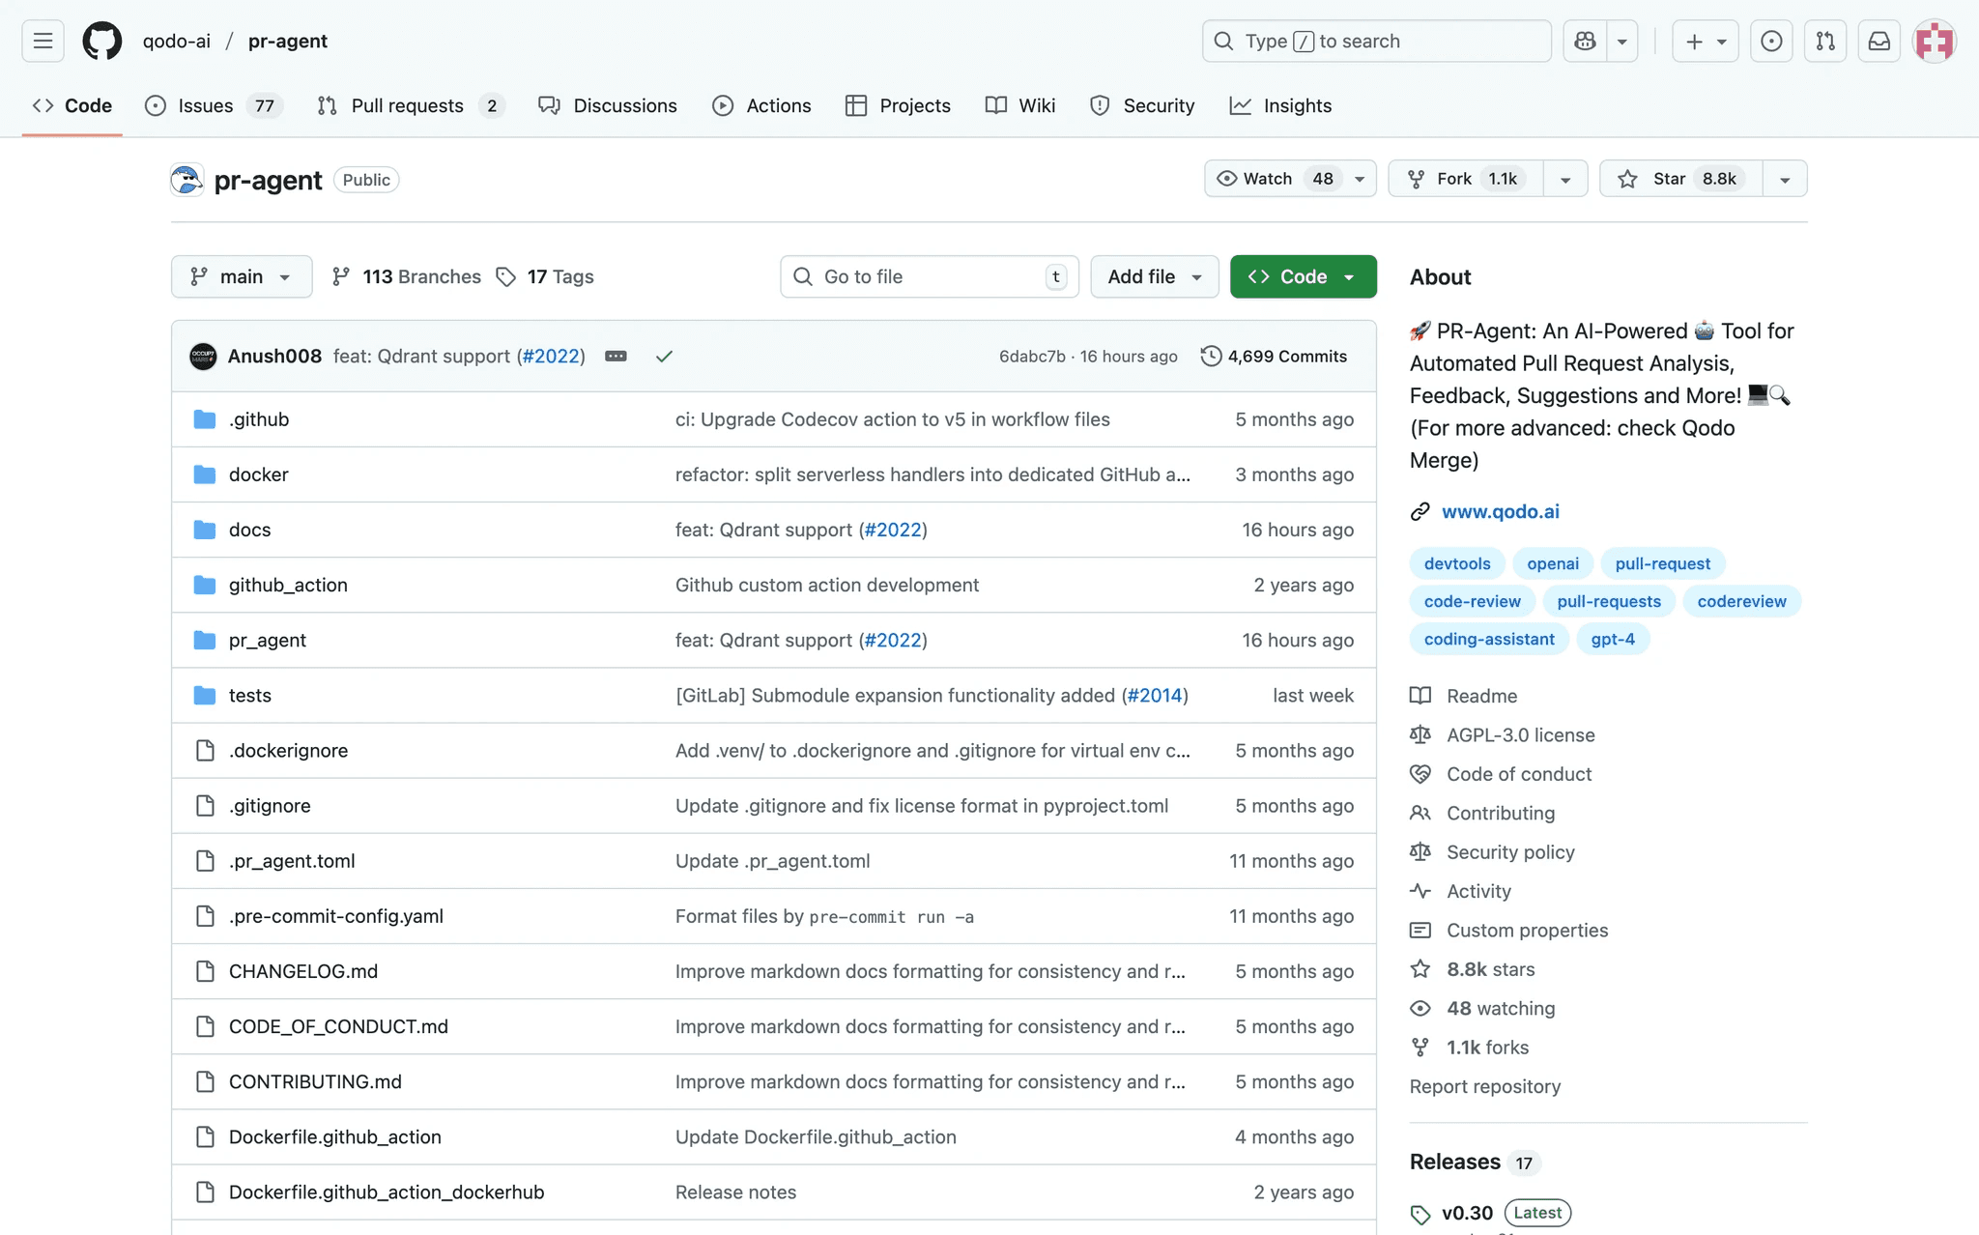Star the pr-agent repository

[1681, 179]
